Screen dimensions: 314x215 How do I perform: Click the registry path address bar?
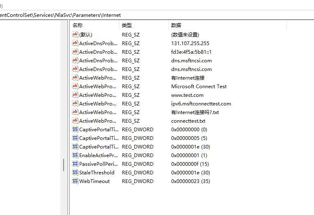[x=156, y=15]
